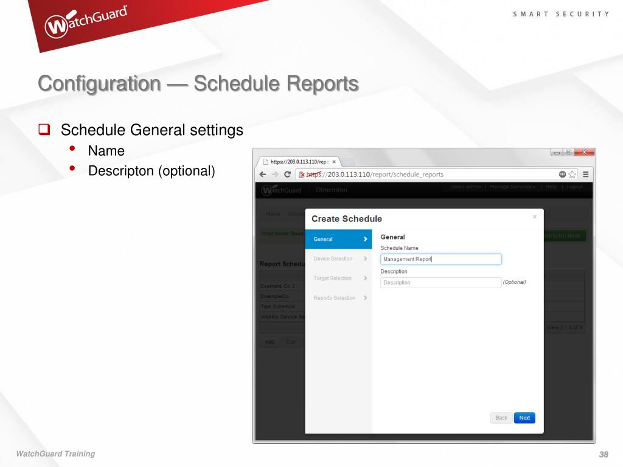This screenshot has width=623, height=467.
Task: Click the extension icon beside the star
Action: 562,175
